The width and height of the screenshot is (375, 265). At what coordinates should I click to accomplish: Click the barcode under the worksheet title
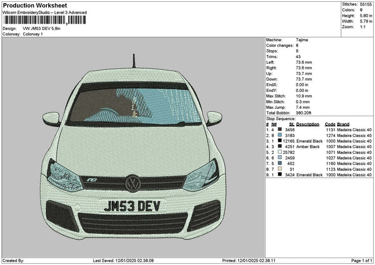coord(45,20)
